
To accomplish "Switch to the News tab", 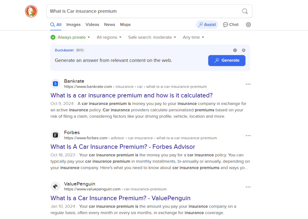I will [109, 24].
